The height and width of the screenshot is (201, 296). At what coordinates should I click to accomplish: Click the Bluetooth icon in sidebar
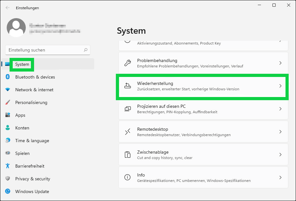coord(8,77)
